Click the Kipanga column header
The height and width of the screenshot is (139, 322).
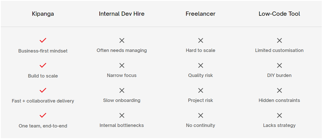(43, 14)
